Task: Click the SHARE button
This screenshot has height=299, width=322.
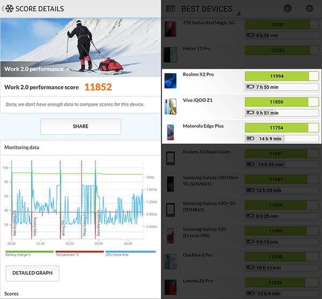Action: [x=80, y=127]
